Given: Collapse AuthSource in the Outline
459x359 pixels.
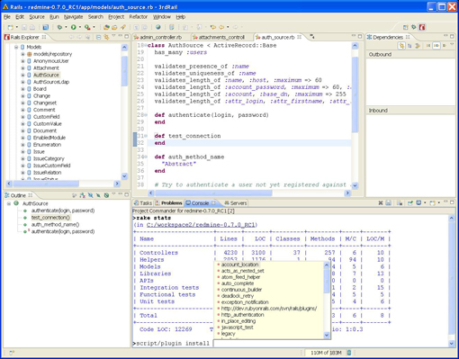Looking at the screenshot, I should click(x=9, y=203).
